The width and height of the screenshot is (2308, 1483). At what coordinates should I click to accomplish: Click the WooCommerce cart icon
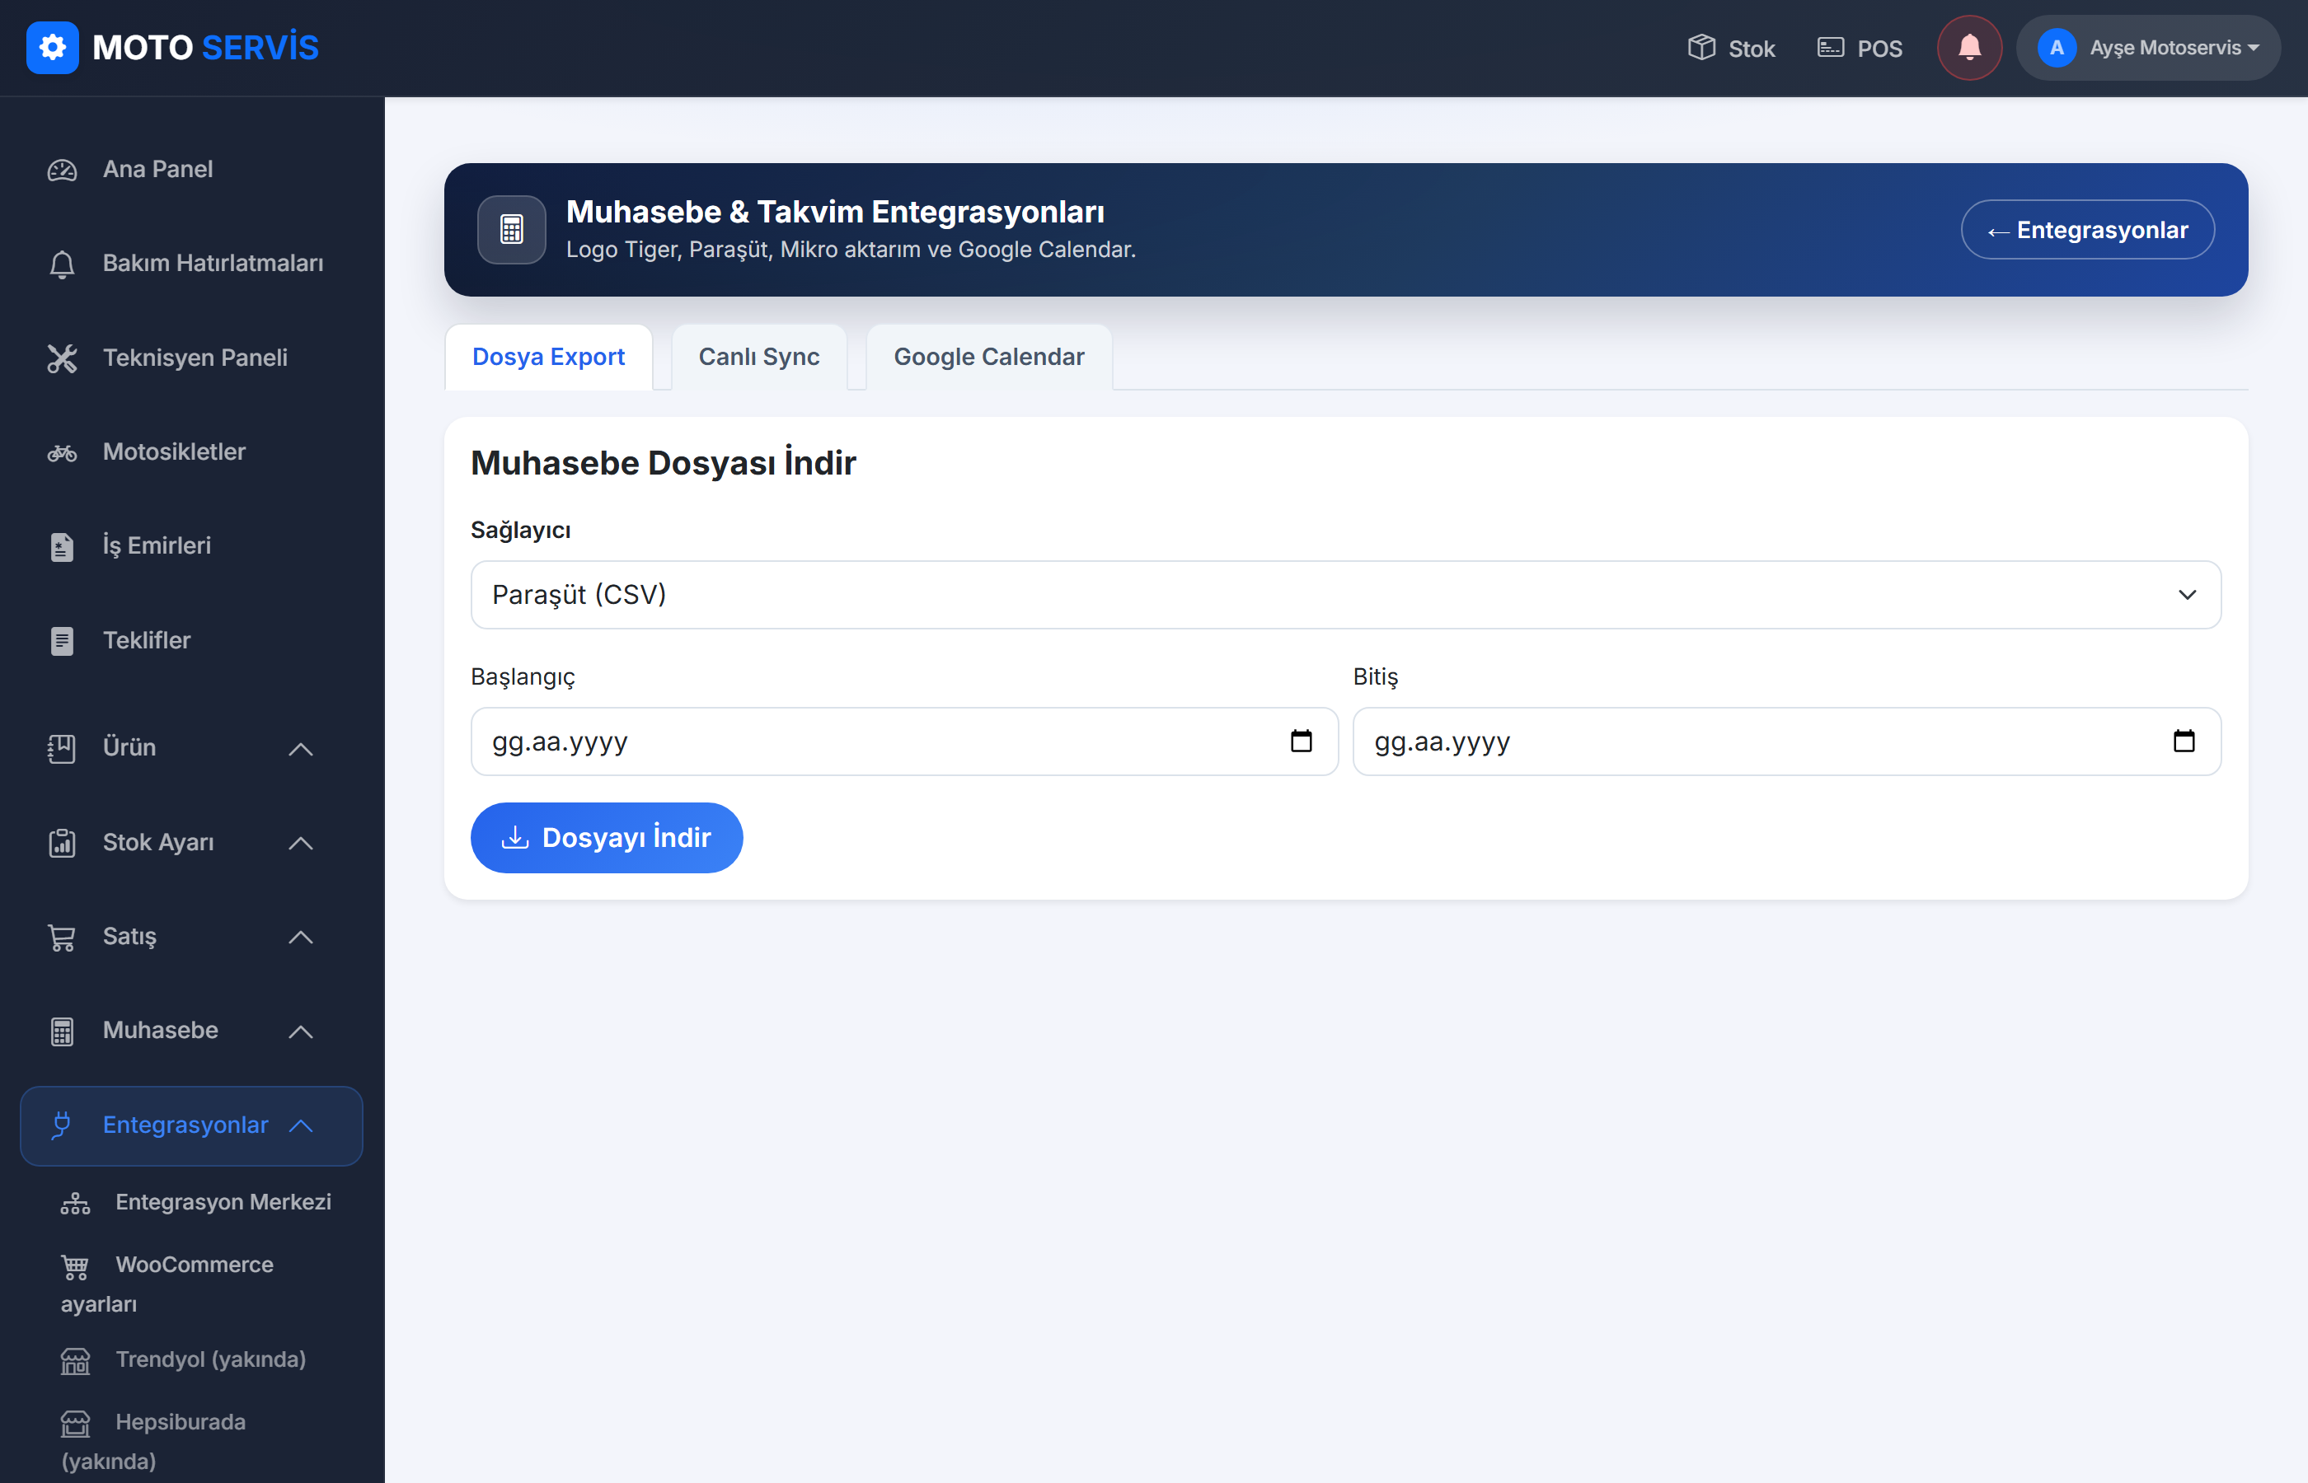[75, 1266]
